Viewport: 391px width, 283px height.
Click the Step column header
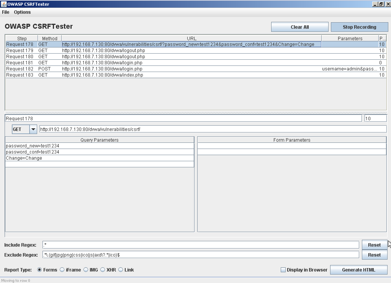point(22,38)
